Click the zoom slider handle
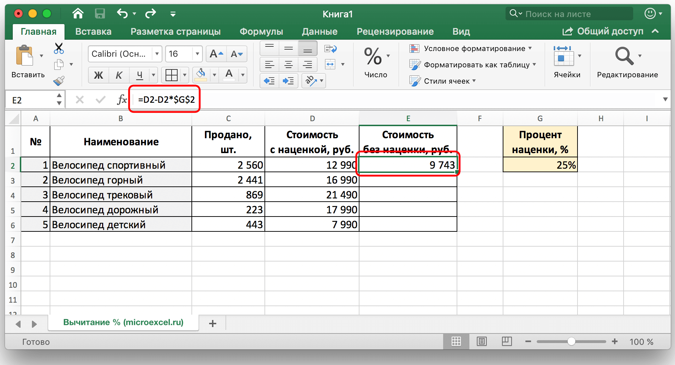 point(571,342)
